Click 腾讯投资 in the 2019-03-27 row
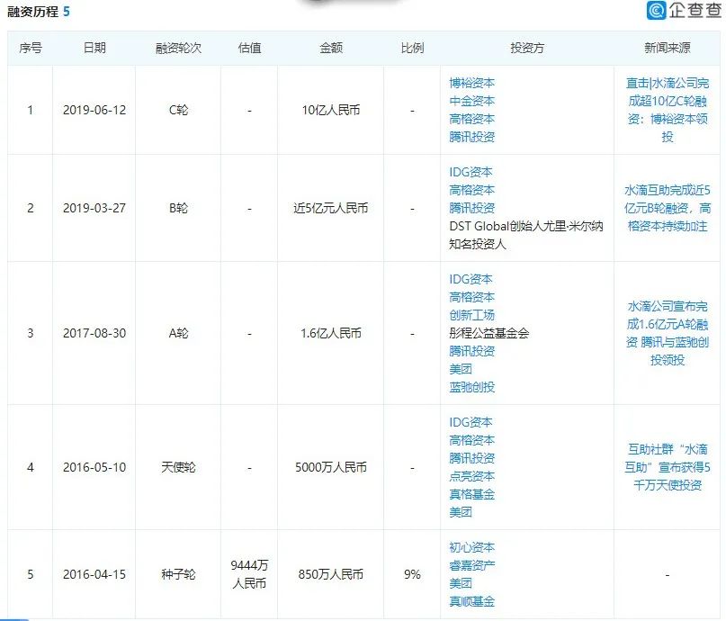The image size is (726, 621). tap(471, 208)
